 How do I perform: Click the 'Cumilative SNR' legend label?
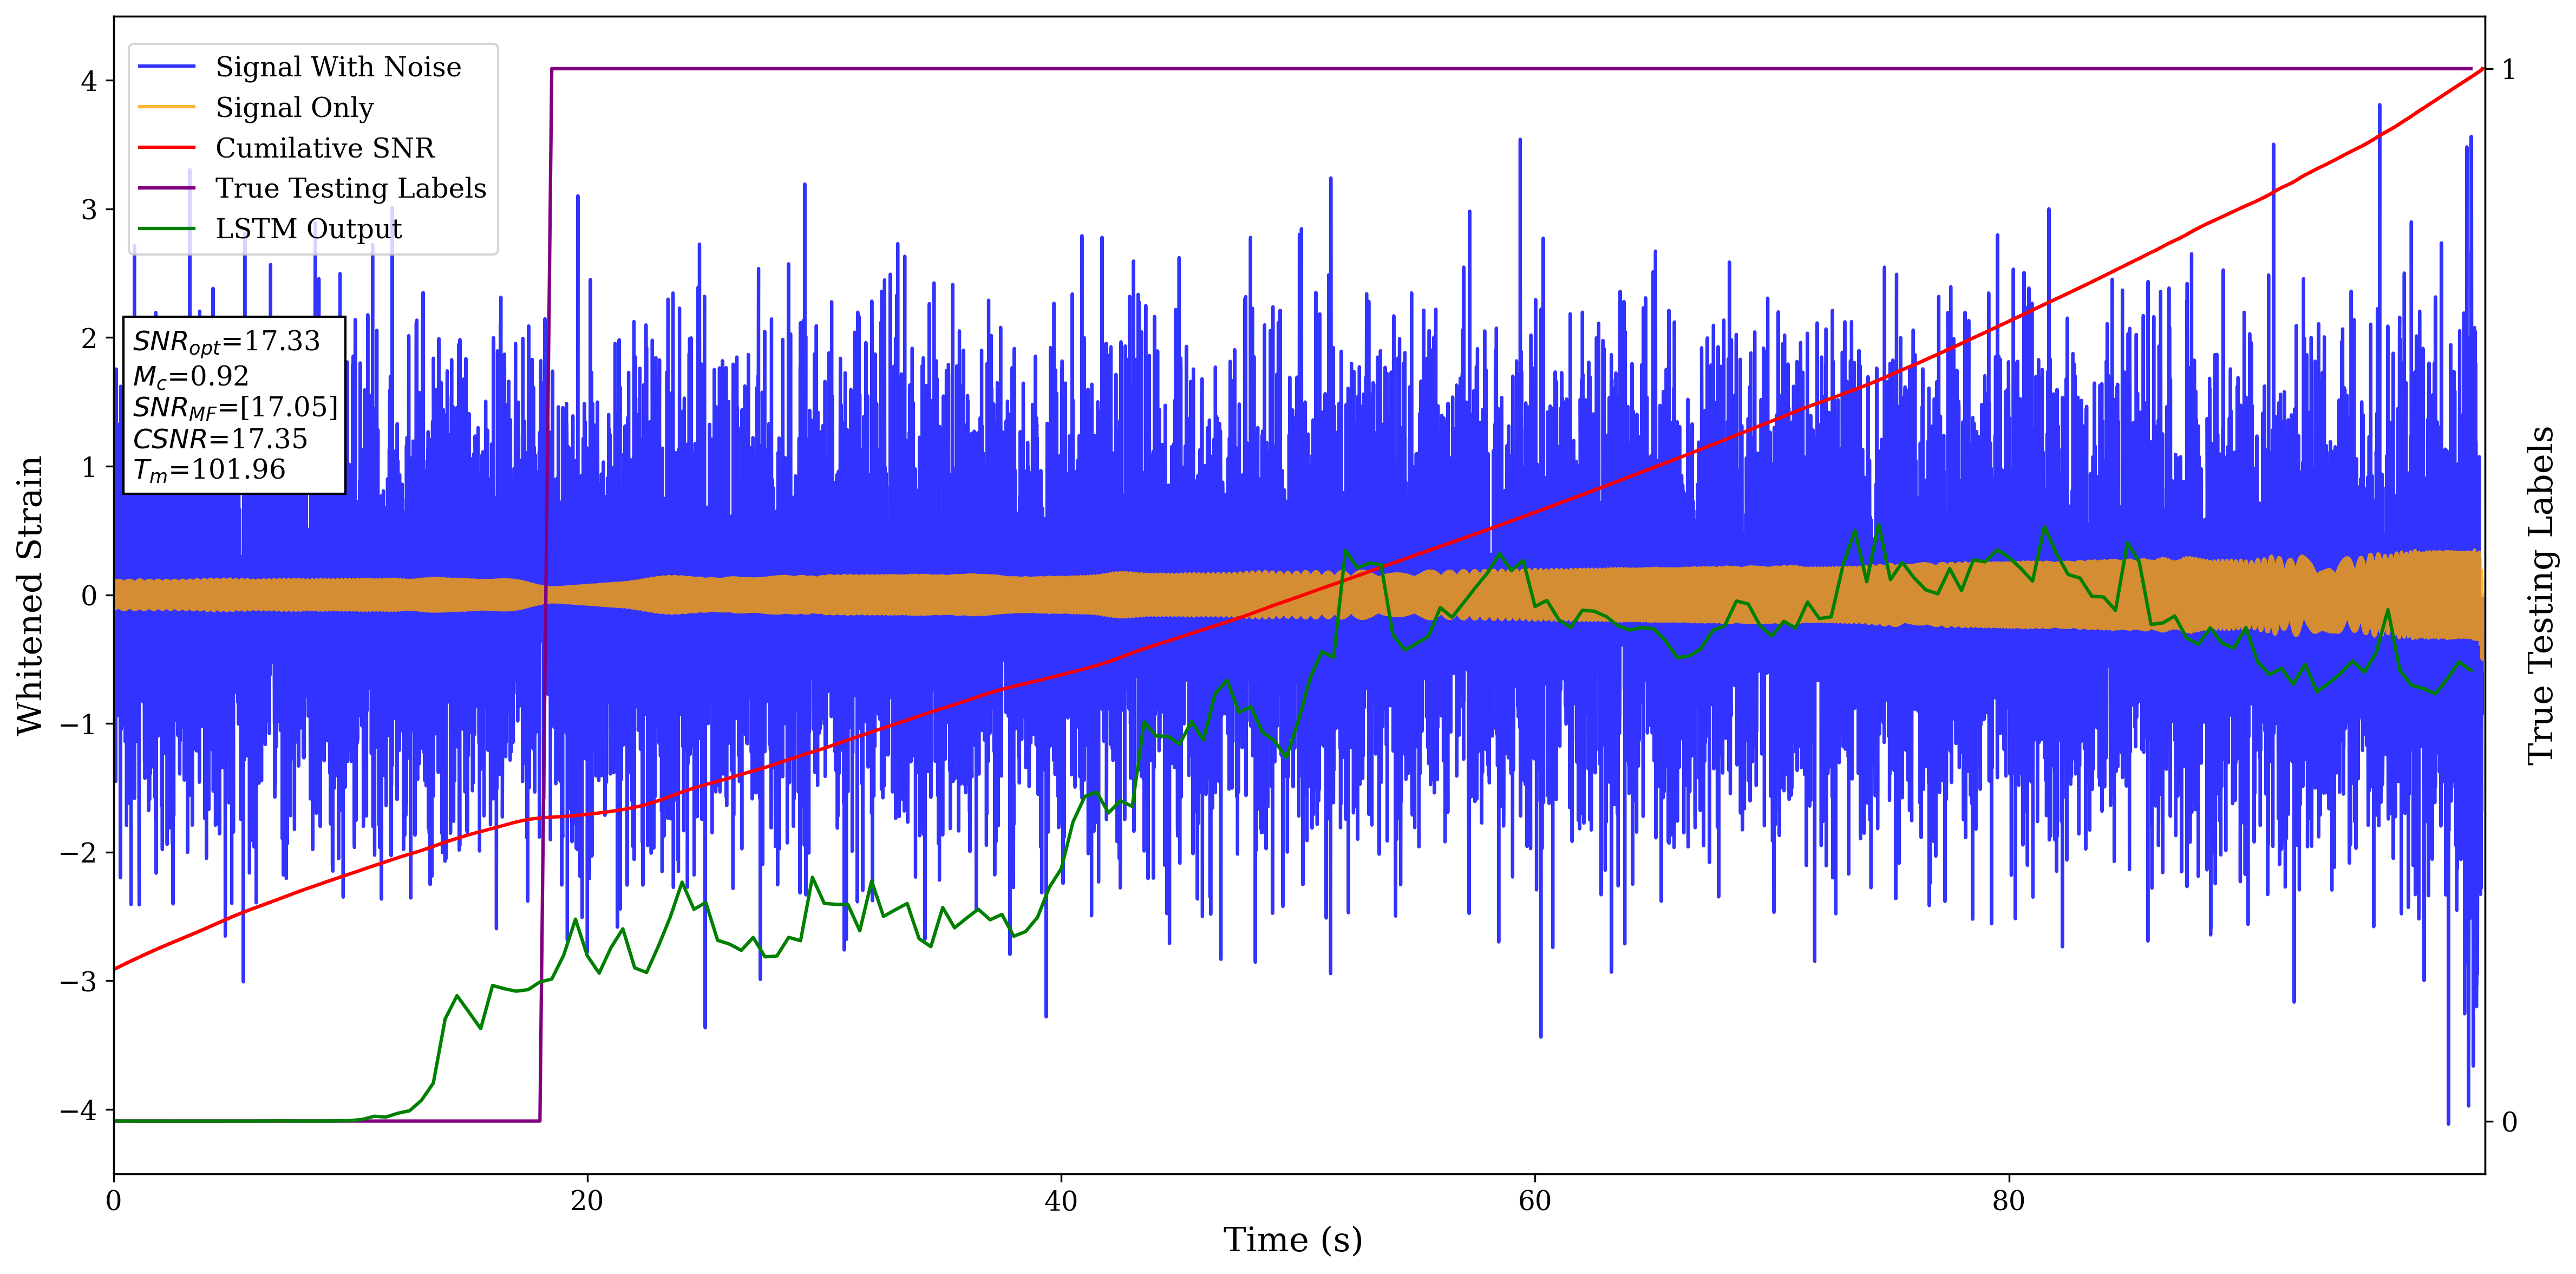(x=325, y=148)
